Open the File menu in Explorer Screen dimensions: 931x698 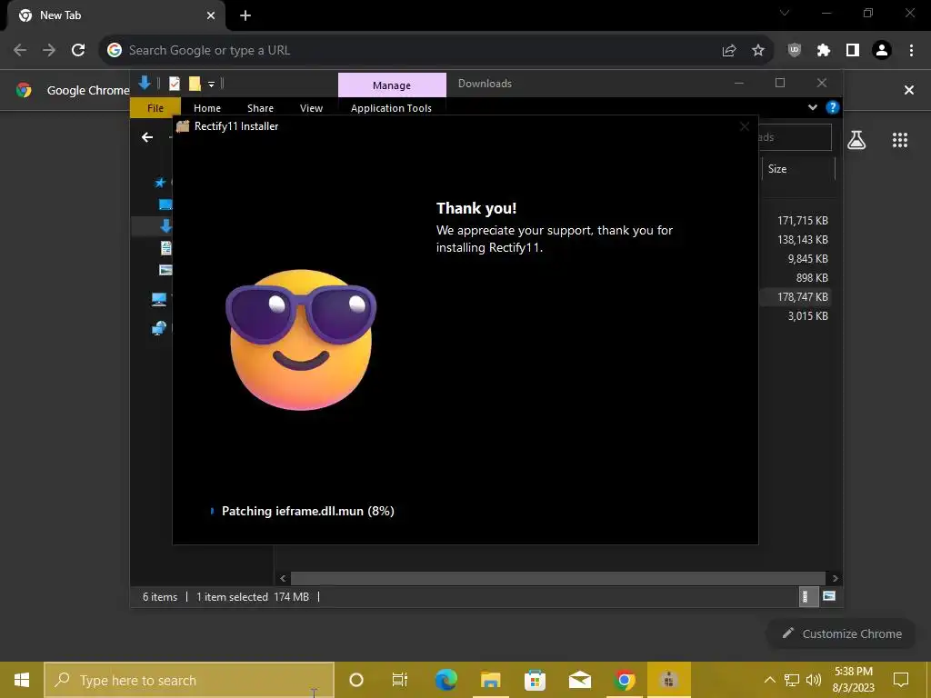(155, 108)
